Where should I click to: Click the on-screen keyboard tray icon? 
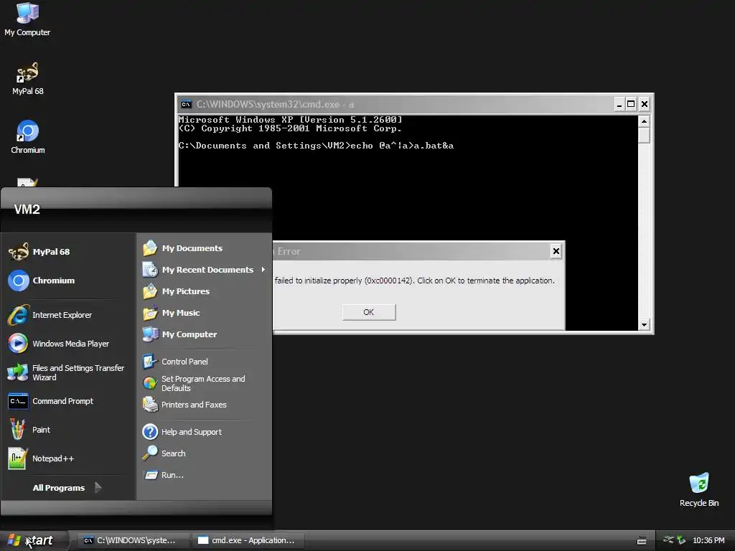(x=642, y=541)
